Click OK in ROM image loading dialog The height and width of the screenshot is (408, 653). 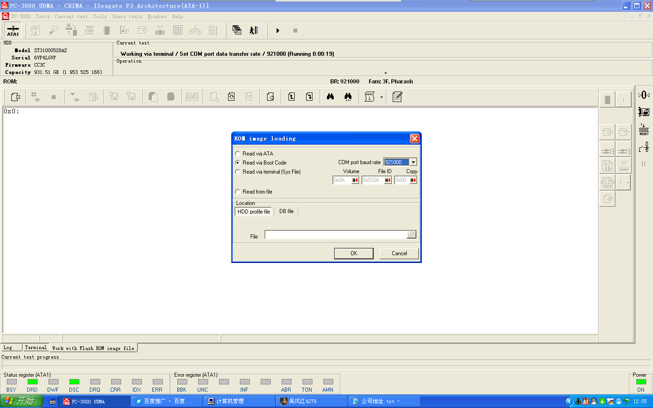[354, 253]
